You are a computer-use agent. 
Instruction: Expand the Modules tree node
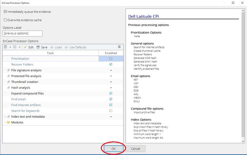coord(5,122)
